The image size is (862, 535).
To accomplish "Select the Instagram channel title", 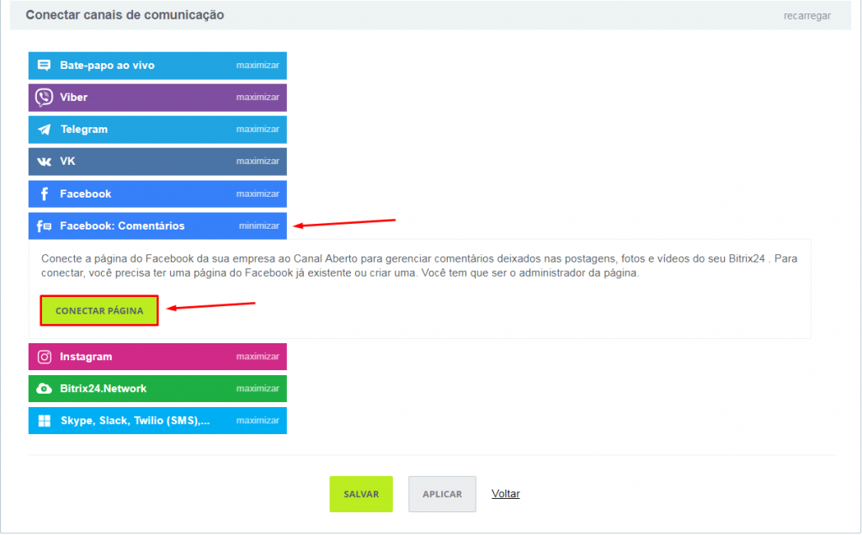I will tap(86, 357).
